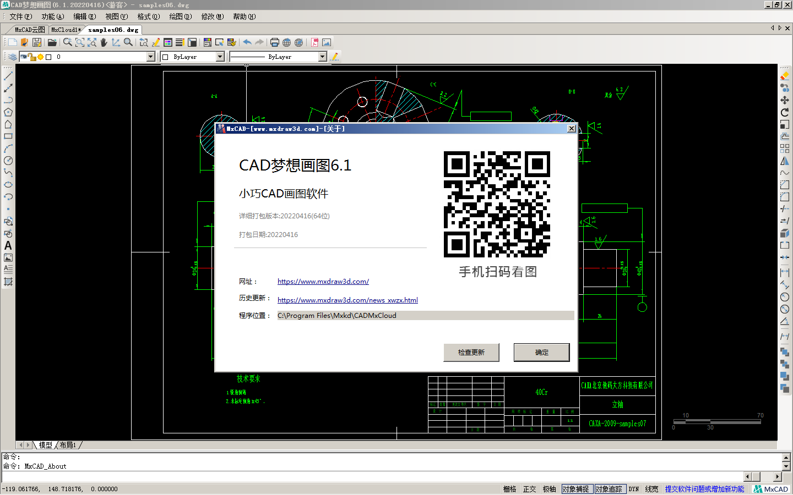
Task: Toggle 正交 (Ortho) mode in status bar
Action: pos(530,488)
